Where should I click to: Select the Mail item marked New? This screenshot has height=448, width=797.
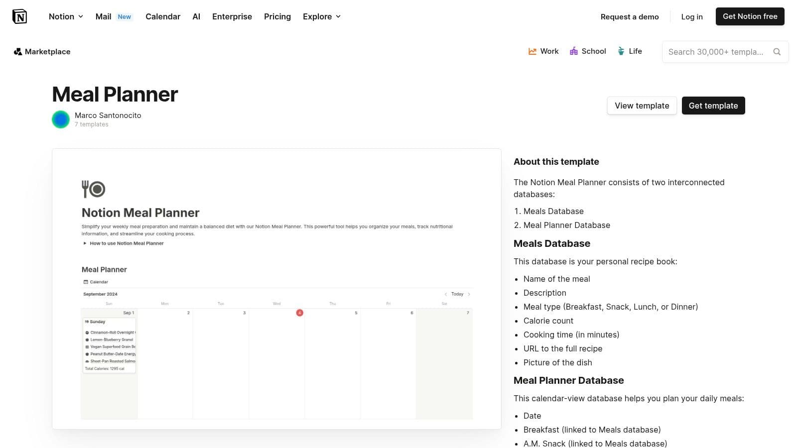pos(103,16)
